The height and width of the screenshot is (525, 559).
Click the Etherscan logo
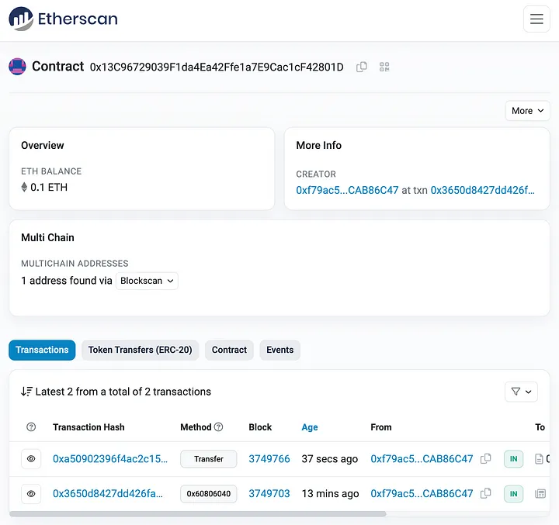pyautogui.click(x=64, y=19)
